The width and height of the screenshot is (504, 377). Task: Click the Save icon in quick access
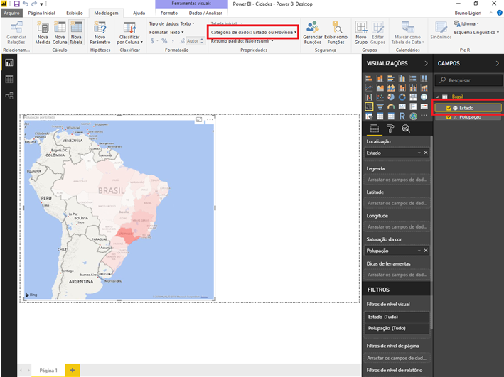point(17,4)
